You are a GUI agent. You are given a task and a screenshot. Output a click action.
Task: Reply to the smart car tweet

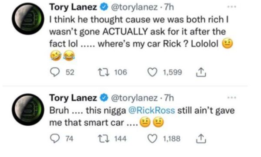(x=55, y=139)
